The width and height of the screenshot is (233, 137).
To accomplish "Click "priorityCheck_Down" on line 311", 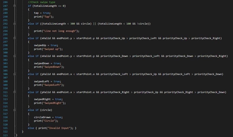I will click(x=211, y=92).
